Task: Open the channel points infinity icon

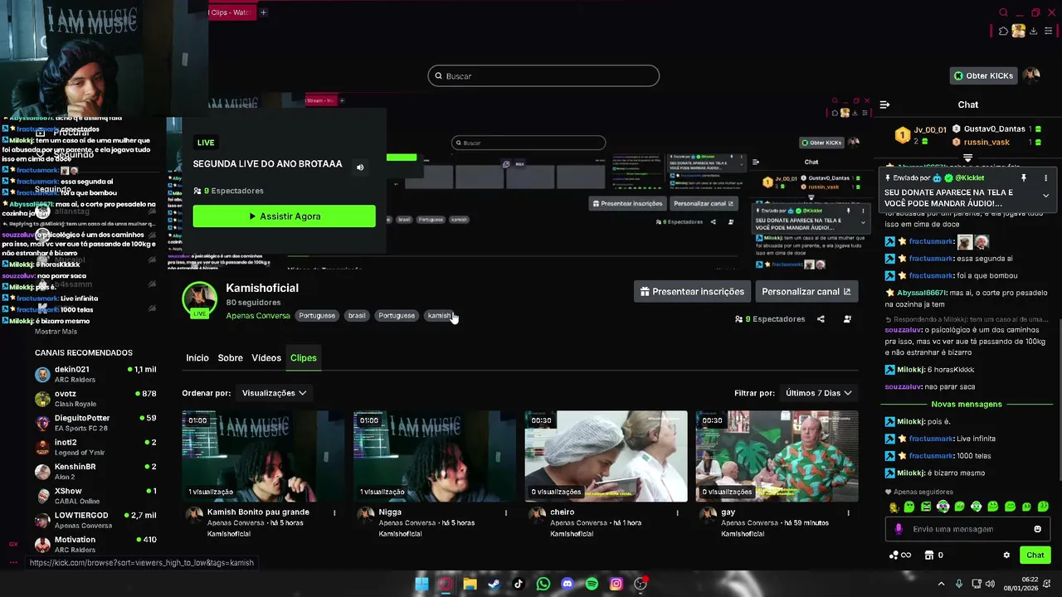Action: [899, 556]
